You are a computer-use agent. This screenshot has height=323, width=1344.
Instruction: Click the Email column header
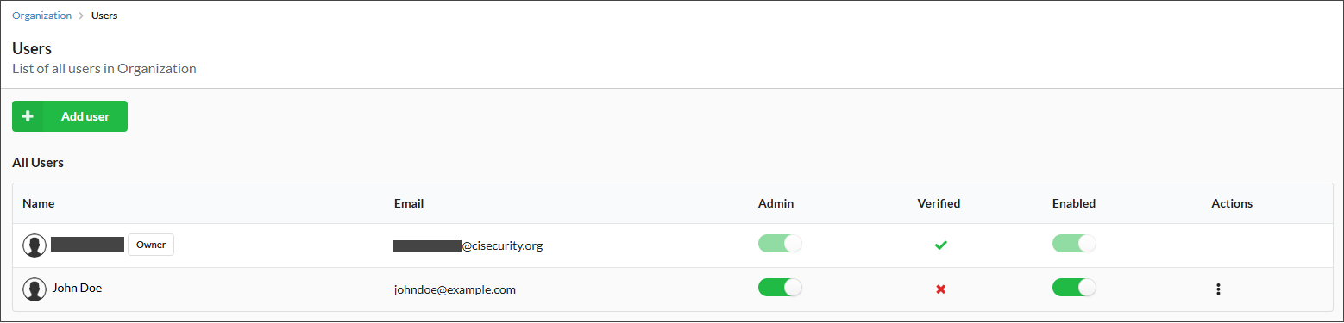[x=409, y=203]
